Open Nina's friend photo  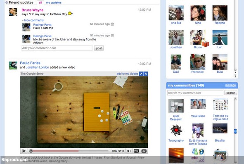pyautogui.click(x=198, y=13)
